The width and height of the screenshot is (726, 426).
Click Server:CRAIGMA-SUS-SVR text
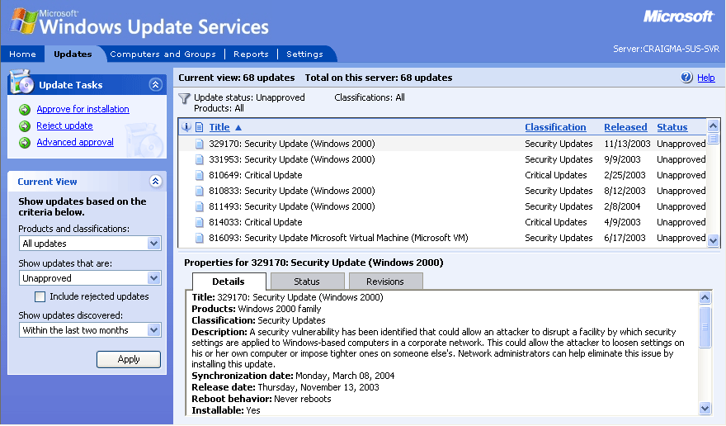(x=667, y=50)
